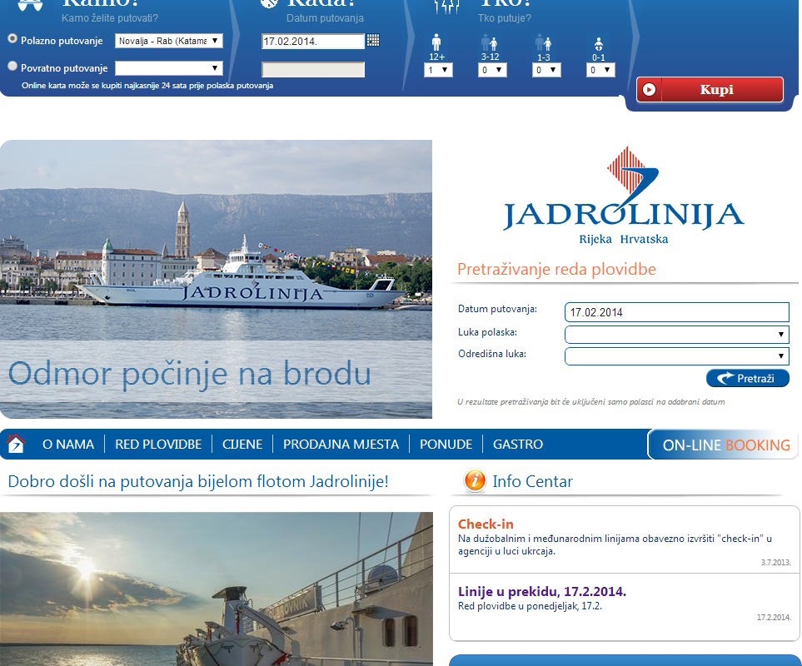Select the Polazno putovanje radio button
The width and height of the screenshot is (802, 666).
click(12, 38)
